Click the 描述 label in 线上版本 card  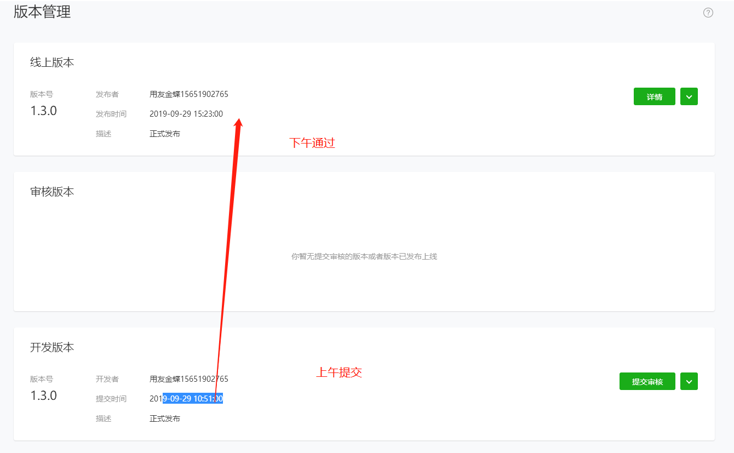104,134
